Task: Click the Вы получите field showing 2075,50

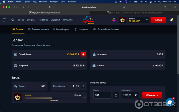Action: [130, 95]
